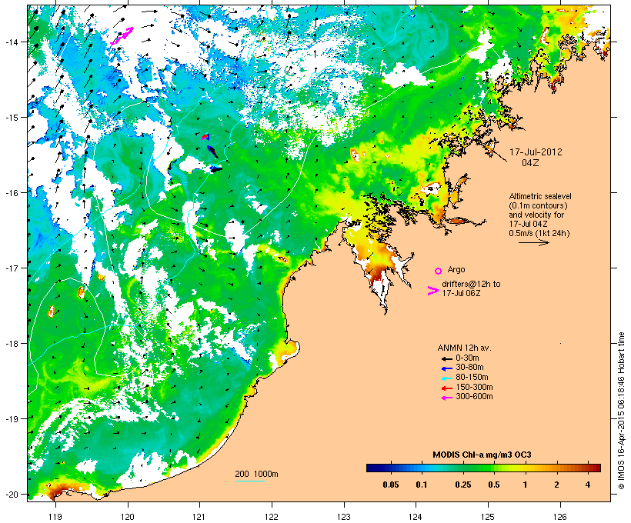Image resolution: width=631 pixels, height=523 pixels.
Task: Click the '-18' latitude axis label
Action: [x=12, y=344]
